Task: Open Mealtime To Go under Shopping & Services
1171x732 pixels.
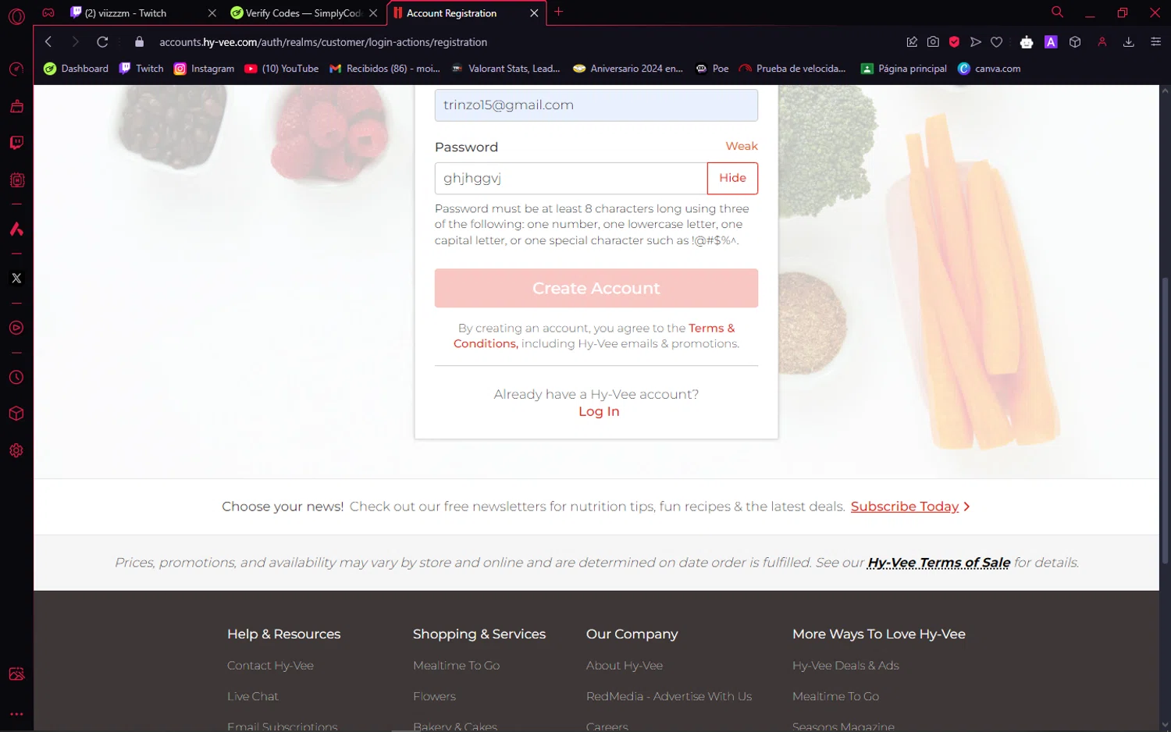Action: click(x=456, y=666)
